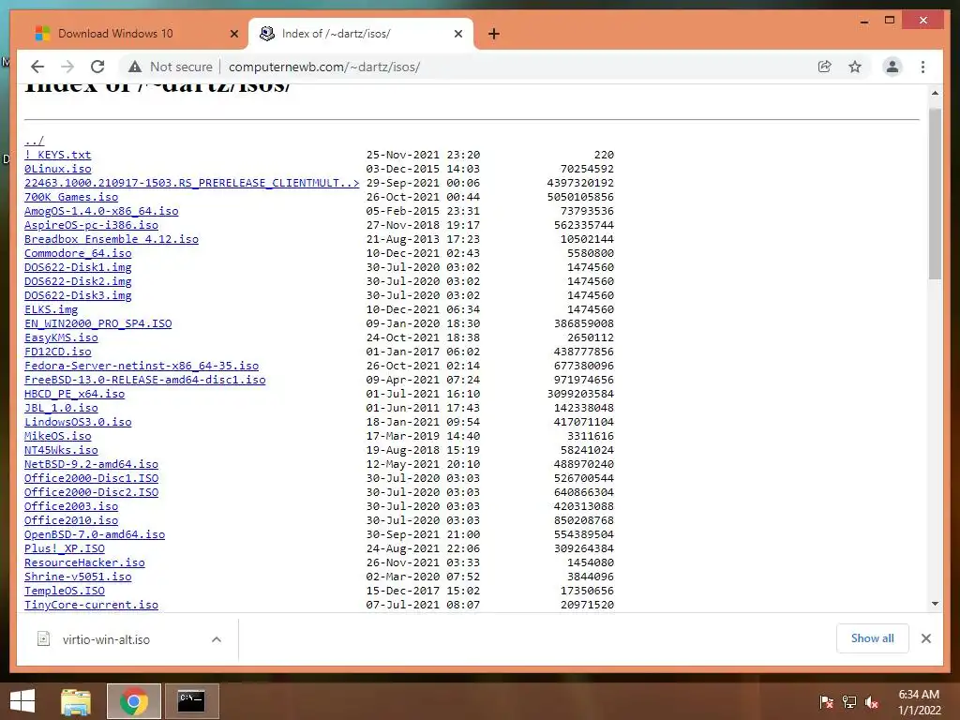Open the taskbar clock 6:34 AM
This screenshot has width=960, height=720.
tap(919, 701)
